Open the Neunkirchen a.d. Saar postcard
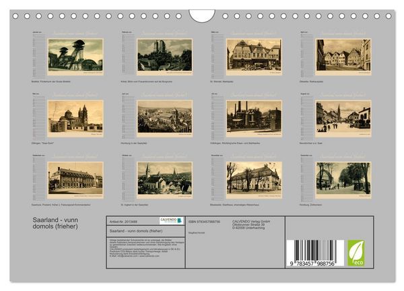404x291 pixels. pyautogui.click(x=343, y=119)
